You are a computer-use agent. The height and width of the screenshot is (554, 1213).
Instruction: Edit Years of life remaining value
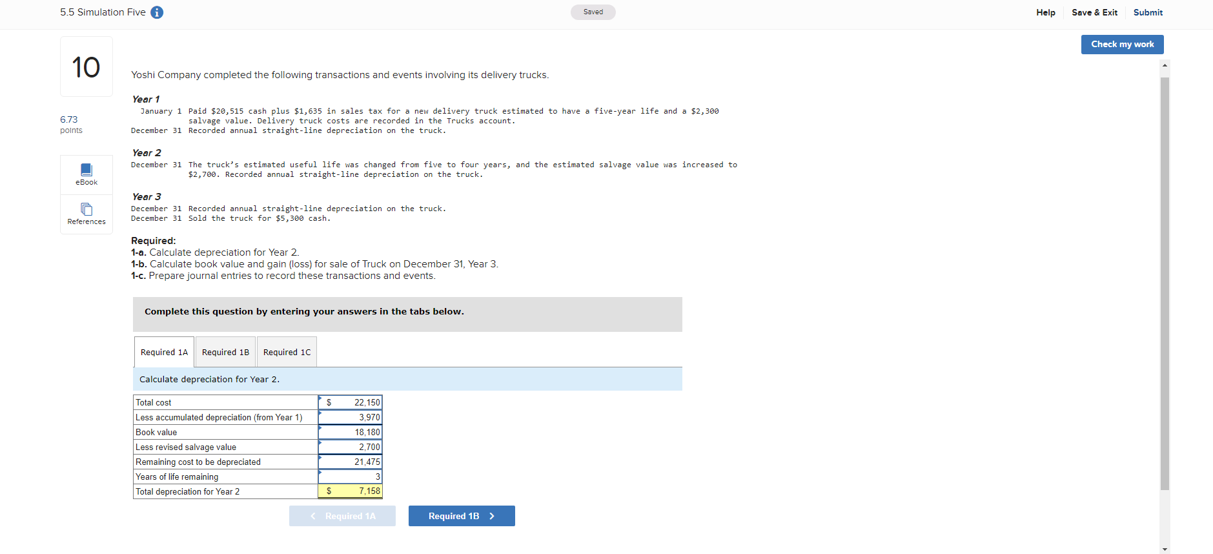tap(350, 477)
